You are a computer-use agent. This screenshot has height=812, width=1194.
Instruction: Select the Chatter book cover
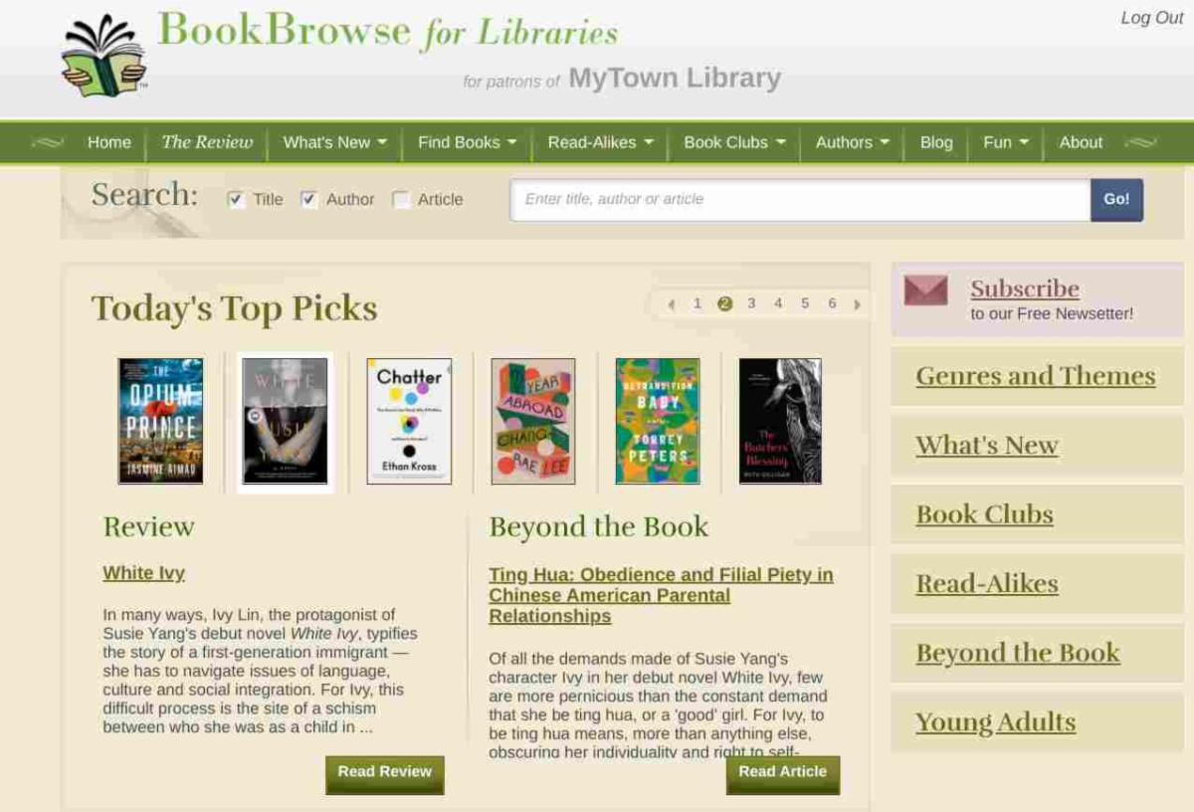tap(409, 421)
